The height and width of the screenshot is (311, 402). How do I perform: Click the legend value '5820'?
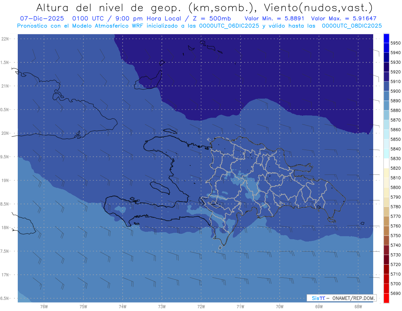pyautogui.click(x=395, y=168)
